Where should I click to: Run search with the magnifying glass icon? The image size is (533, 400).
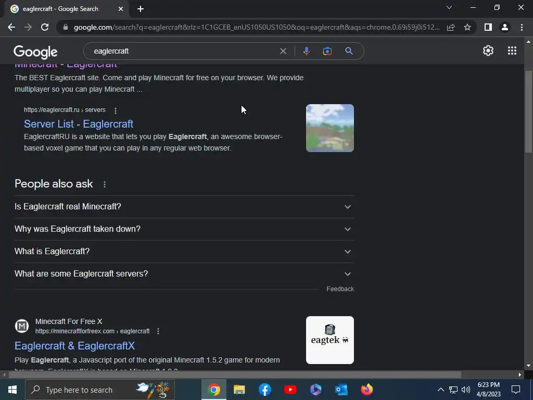tap(349, 51)
